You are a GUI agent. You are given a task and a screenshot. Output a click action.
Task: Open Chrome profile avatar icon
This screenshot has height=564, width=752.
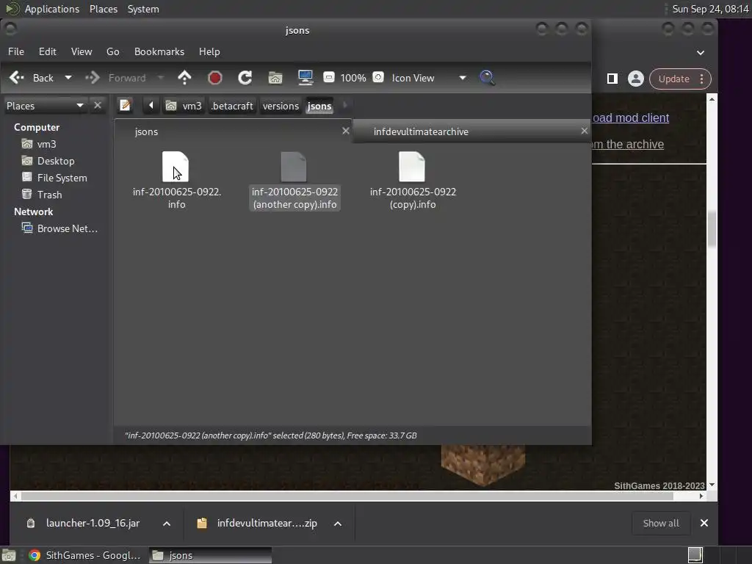pyautogui.click(x=636, y=79)
